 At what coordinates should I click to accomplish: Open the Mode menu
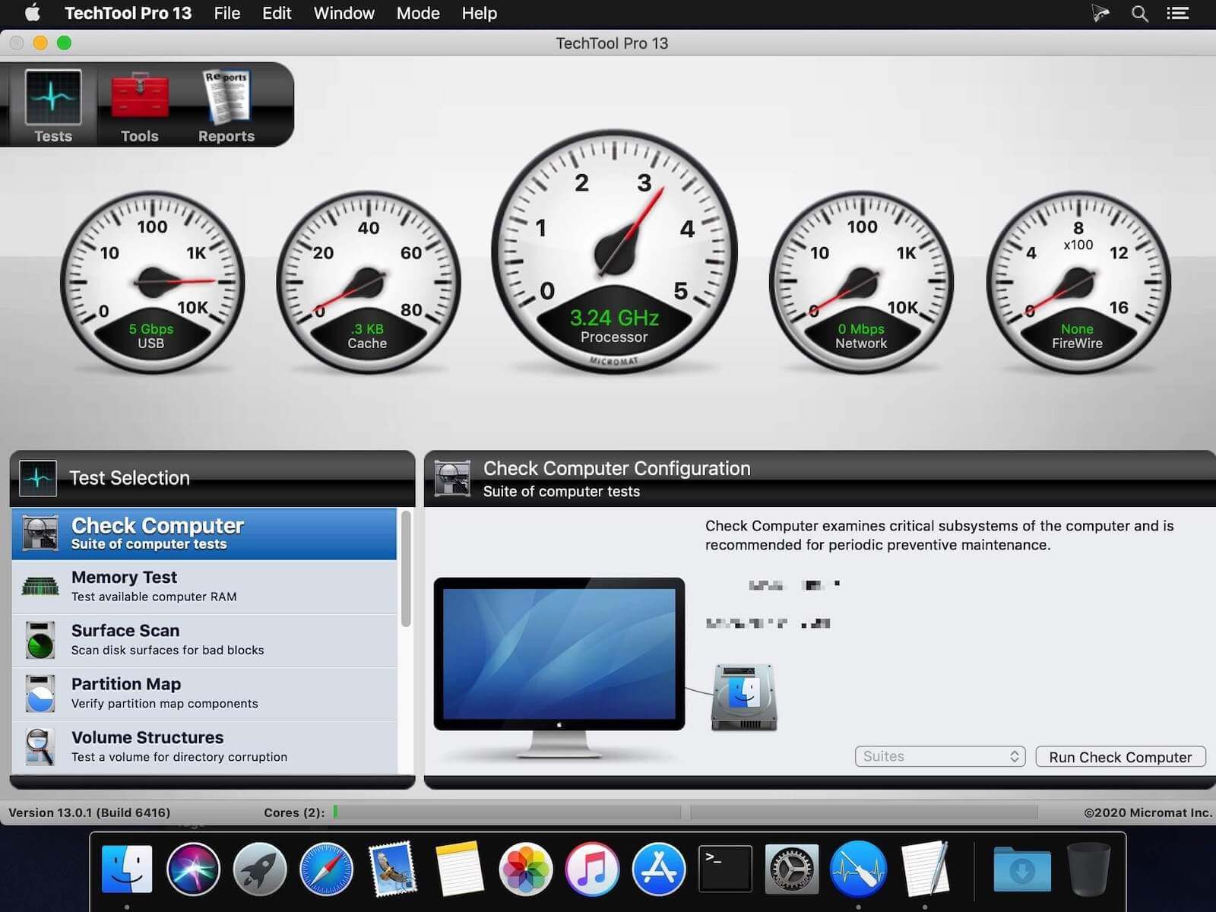pos(418,13)
